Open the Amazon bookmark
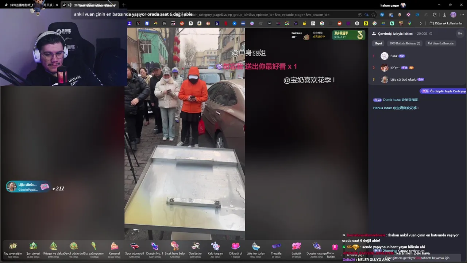Viewport: 467px width, 263px height. 199,23
